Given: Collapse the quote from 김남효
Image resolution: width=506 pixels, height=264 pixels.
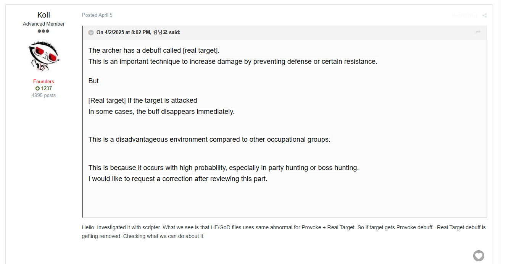Looking at the screenshot, I should 91,32.
